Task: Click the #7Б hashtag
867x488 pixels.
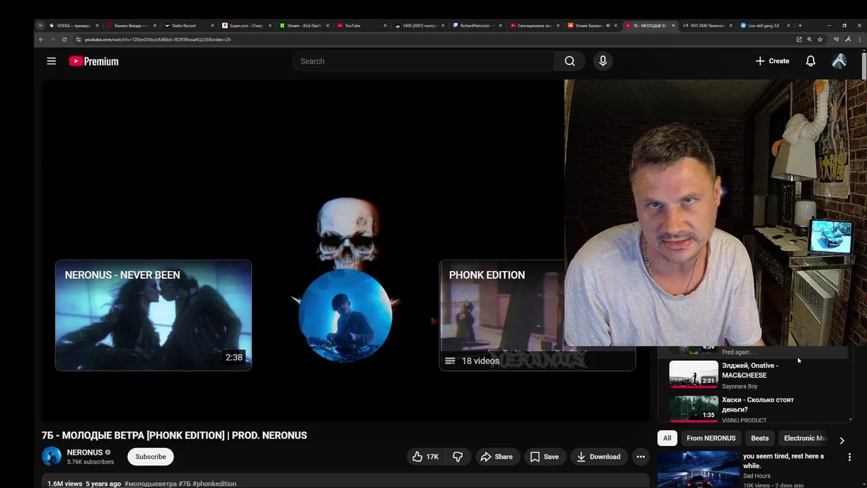Action: pyautogui.click(x=185, y=484)
